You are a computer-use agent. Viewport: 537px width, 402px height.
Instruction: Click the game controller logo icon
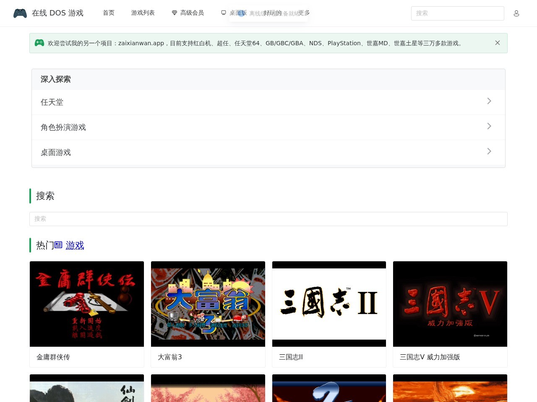pyautogui.click(x=20, y=13)
